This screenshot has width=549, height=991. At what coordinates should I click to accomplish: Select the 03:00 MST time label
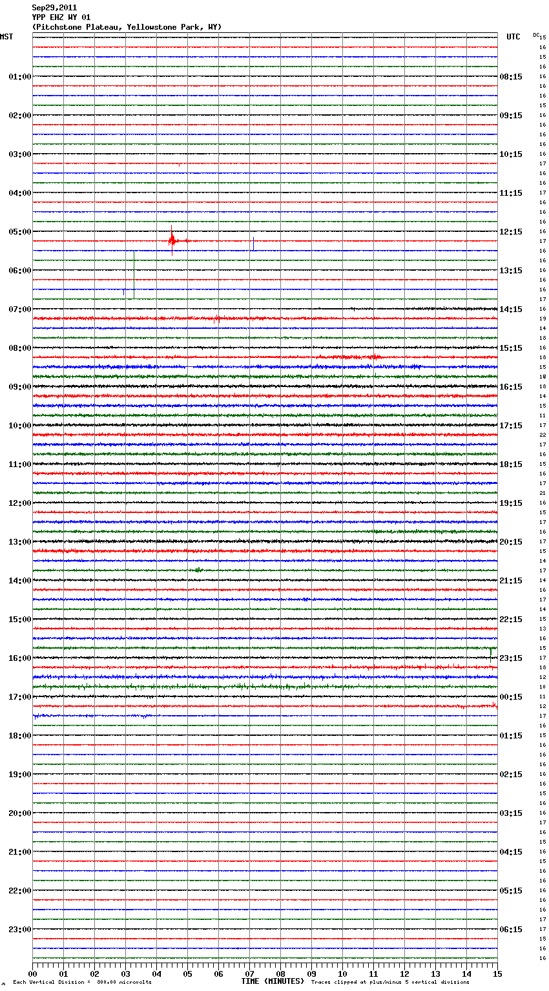pyautogui.click(x=20, y=154)
